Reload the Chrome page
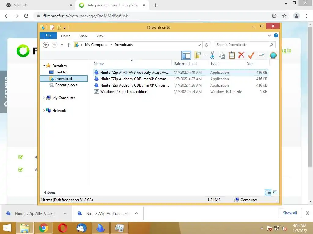 click(x=26, y=16)
